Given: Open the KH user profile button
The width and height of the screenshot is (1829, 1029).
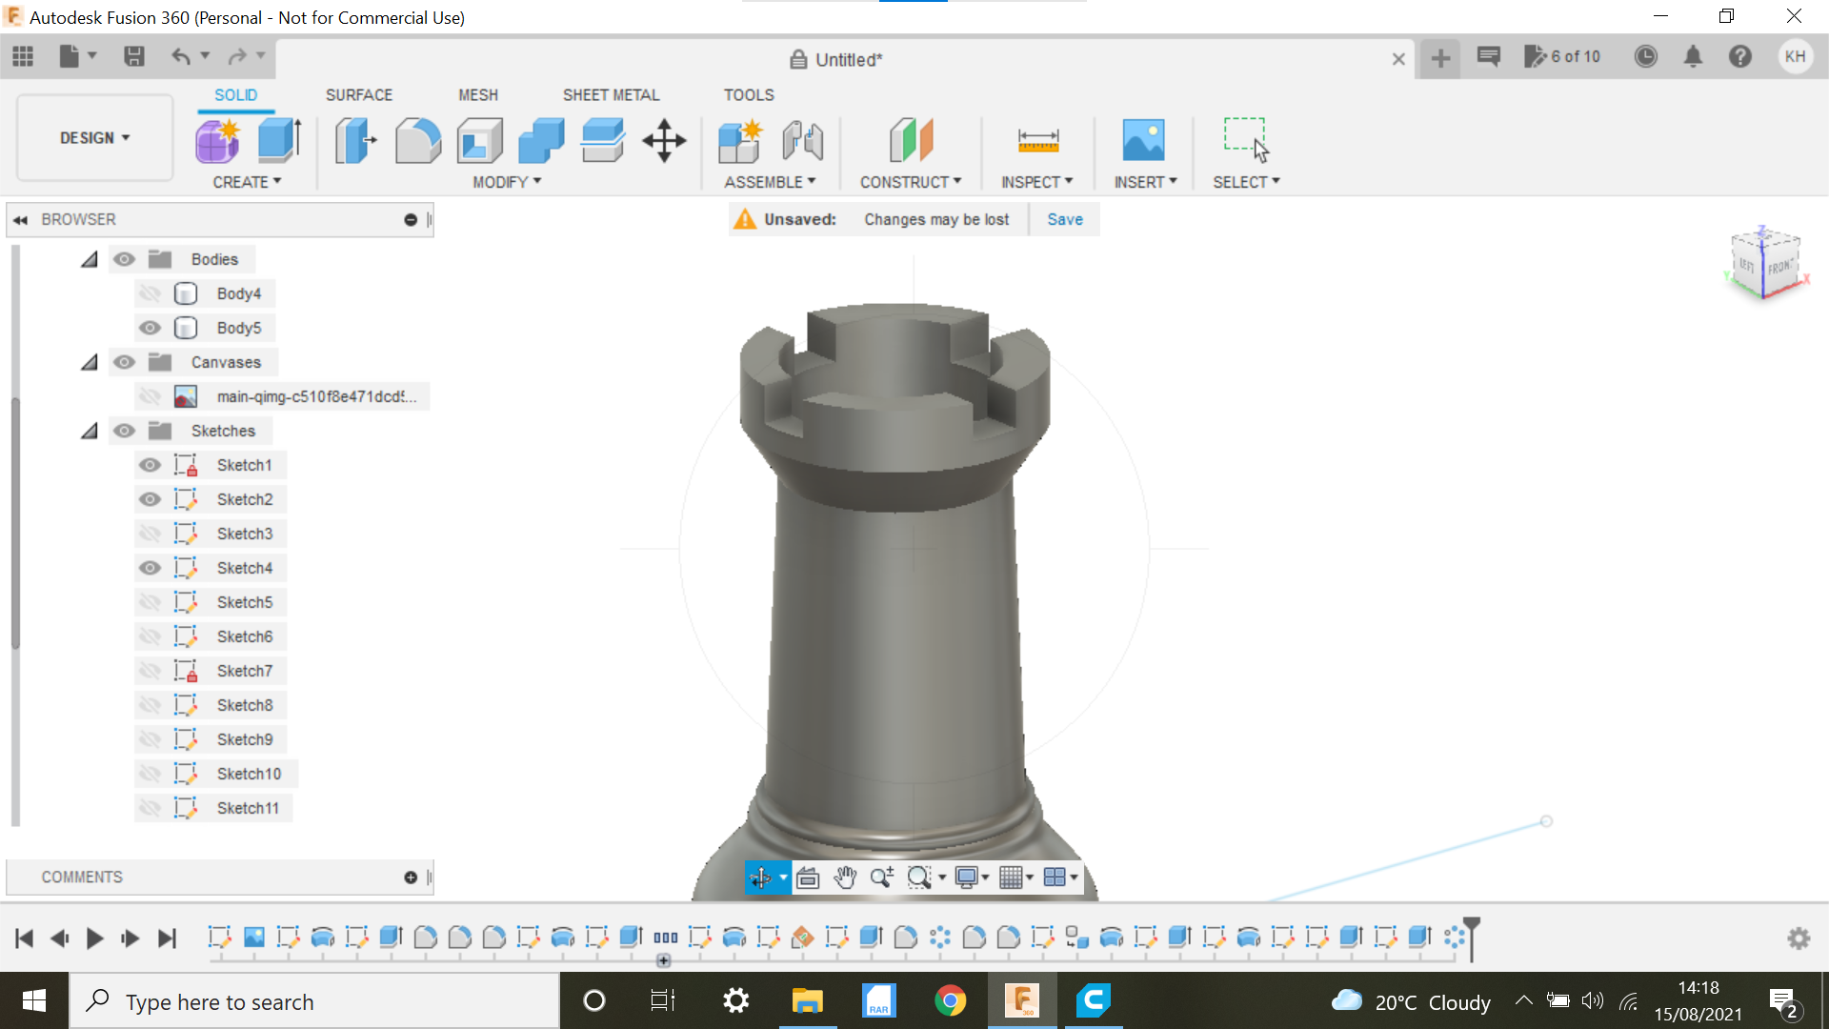Looking at the screenshot, I should [1796, 56].
